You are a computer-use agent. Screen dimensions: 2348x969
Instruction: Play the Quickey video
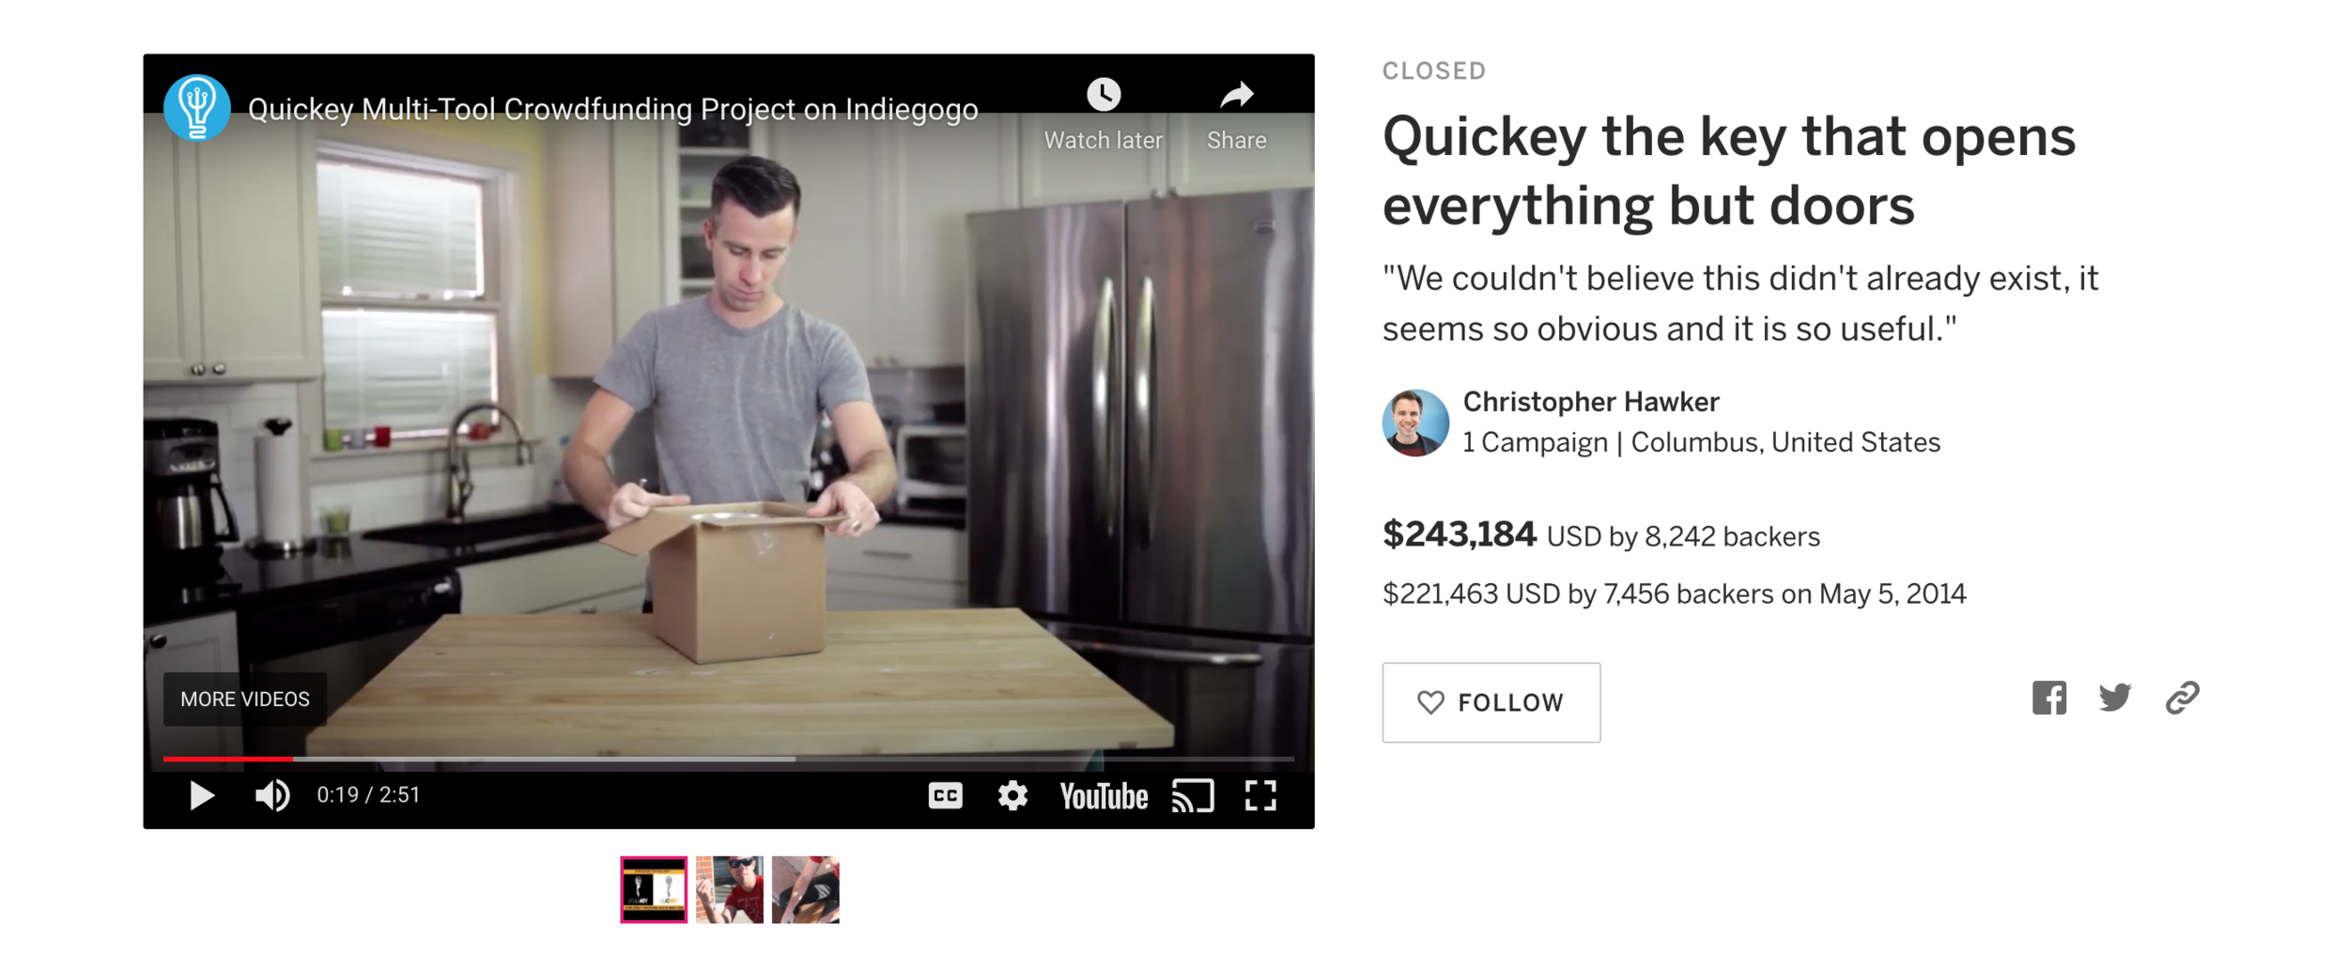pos(201,796)
